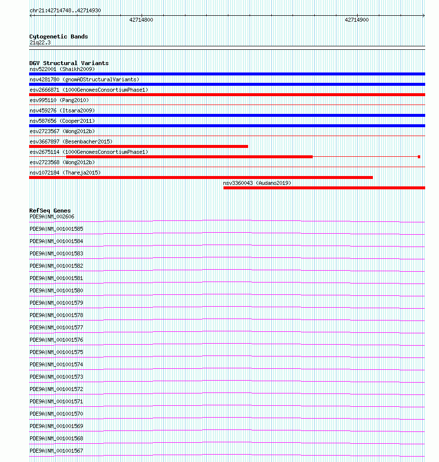Image resolution: width=439 pixels, height=462 pixels.
Task: Open variant esv2675114 (1000GenomesConsortiumPhase1)
Action: (x=89, y=152)
